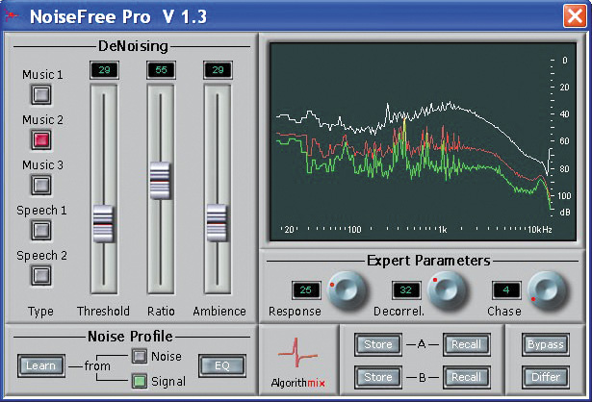Screen dimensions: 592x402
Task: Click the Ratio value display field
Action: (160, 71)
